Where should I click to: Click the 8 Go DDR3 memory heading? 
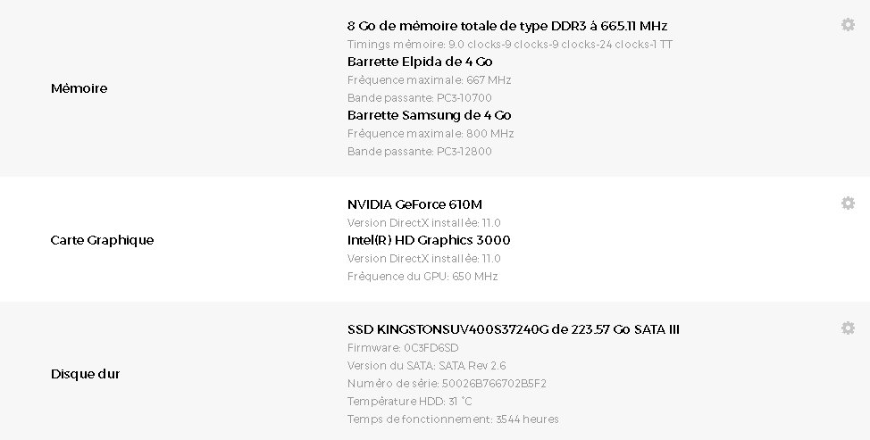506,26
